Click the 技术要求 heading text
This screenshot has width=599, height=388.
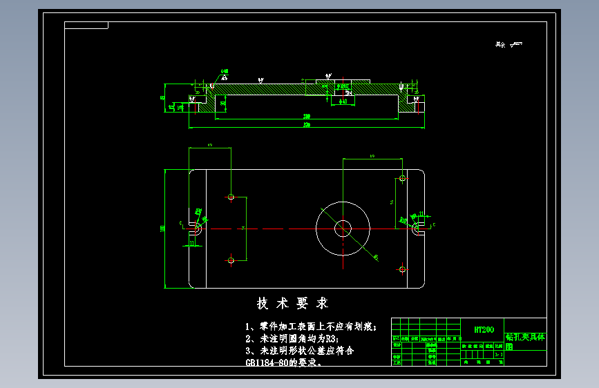point(292,304)
